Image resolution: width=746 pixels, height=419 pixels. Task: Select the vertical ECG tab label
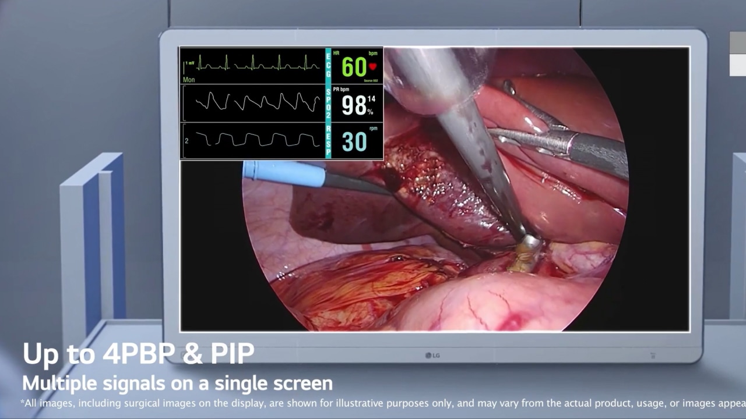coord(328,62)
